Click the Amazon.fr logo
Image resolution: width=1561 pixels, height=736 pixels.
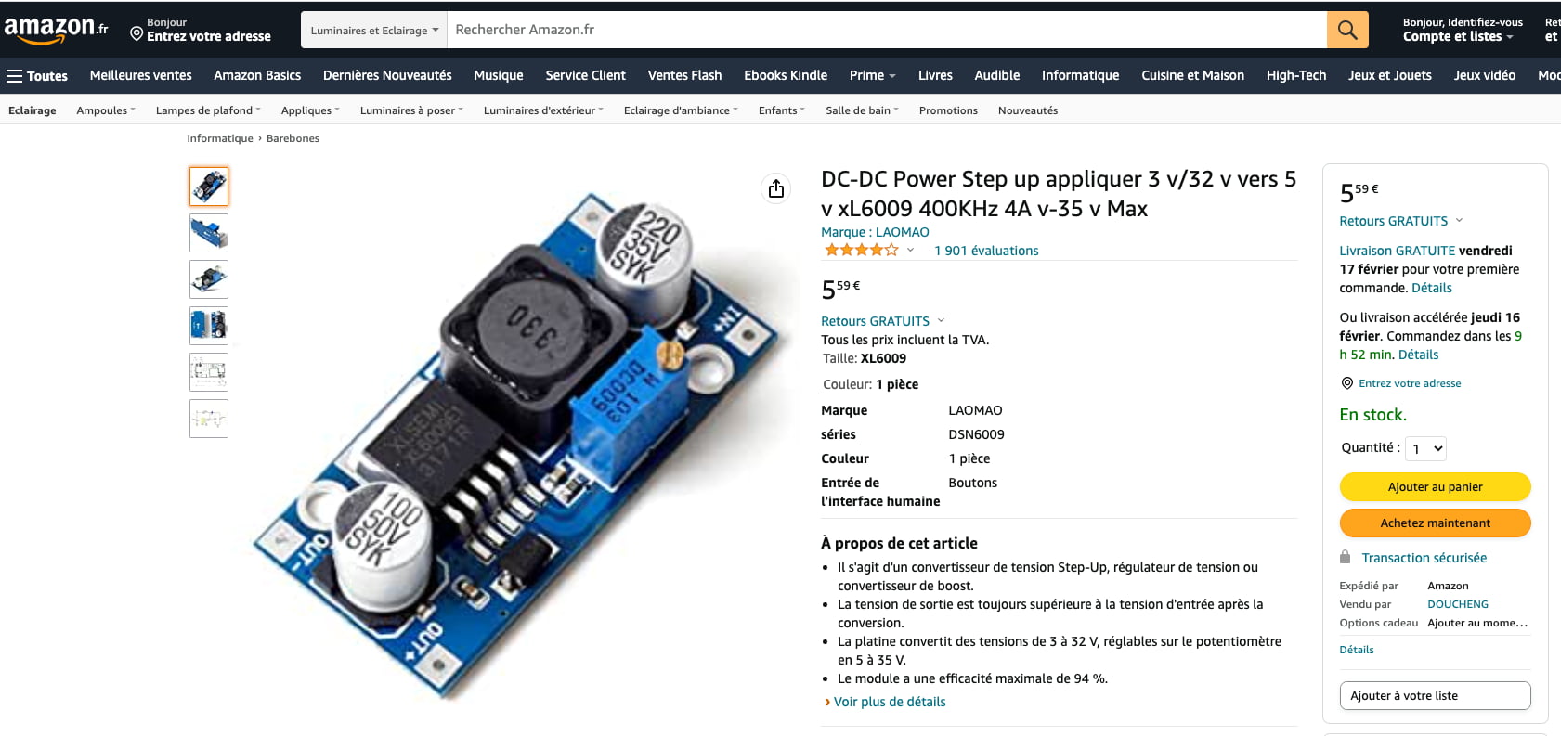[x=56, y=30]
